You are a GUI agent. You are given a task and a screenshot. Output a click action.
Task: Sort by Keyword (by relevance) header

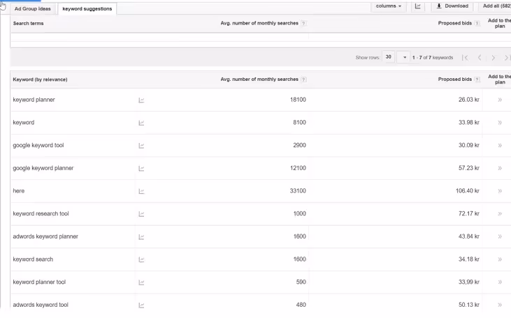point(40,79)
